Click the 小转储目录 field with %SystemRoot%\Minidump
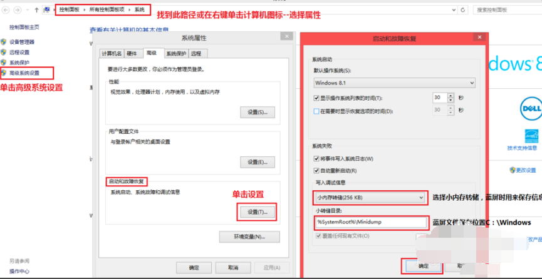 [x=370, y=222]
